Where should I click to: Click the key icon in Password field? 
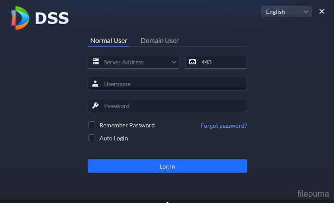[x=96, y=105]
